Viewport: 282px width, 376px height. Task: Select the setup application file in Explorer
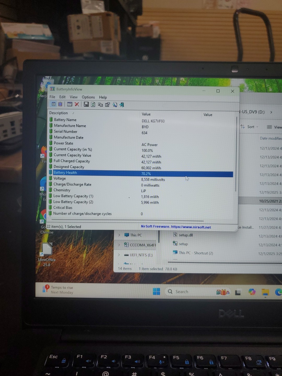(180, 244)
